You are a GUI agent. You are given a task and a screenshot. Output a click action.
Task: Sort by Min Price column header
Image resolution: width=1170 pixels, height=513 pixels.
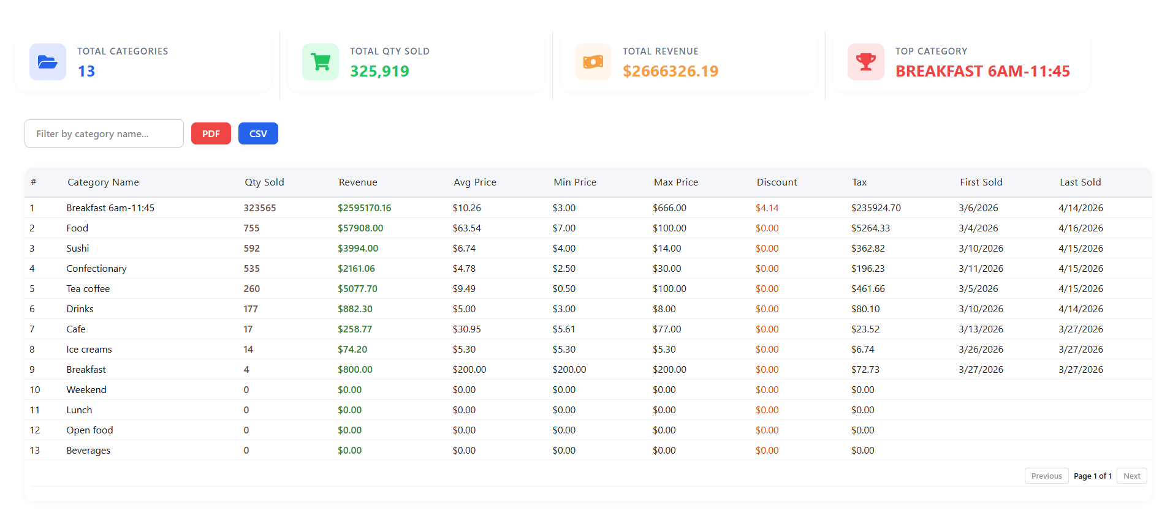(x=575, y=182)
